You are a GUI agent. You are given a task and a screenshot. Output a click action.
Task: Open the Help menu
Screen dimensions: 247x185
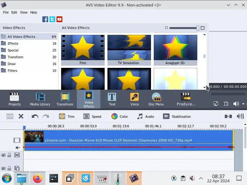[x=34, y=12]
